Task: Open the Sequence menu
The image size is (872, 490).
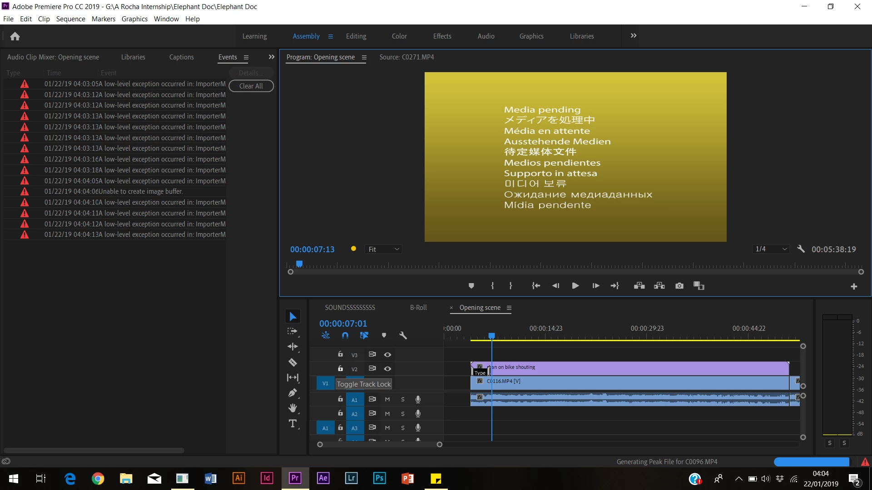Action: pyautogui.click(x=70, y=19)
